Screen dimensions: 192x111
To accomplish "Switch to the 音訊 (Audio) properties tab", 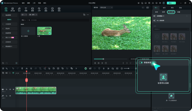I will [164, 8].
